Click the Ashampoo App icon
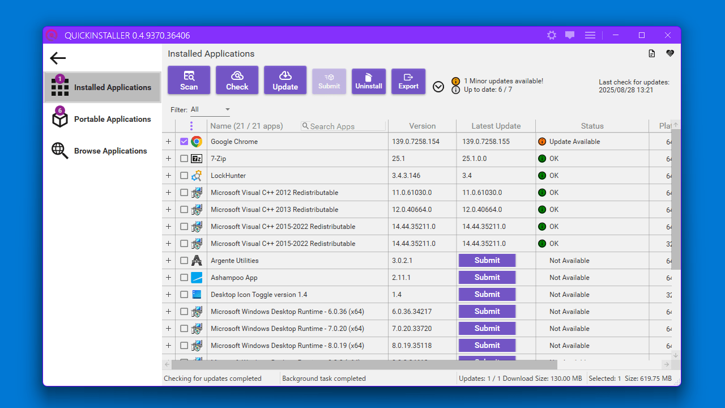The height and width of the screenshot is (408, 725). pyautogui.click(x=197, y=278)
